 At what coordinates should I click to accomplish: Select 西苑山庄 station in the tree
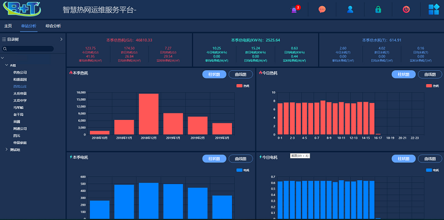20,86
